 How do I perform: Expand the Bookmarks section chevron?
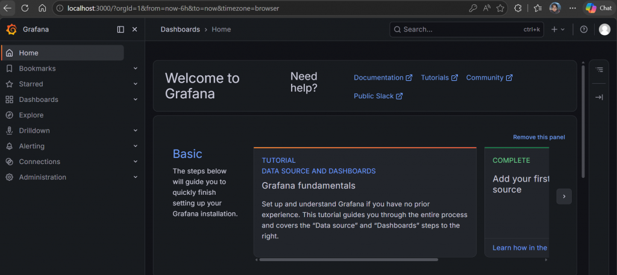(136, 69)
